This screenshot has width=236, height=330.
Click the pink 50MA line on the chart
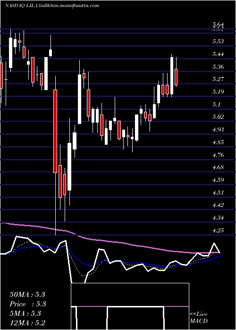point(110,240)
